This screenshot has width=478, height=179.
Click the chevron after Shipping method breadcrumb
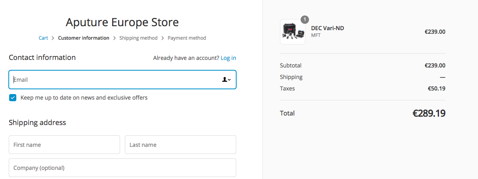(x=163, y=38)
